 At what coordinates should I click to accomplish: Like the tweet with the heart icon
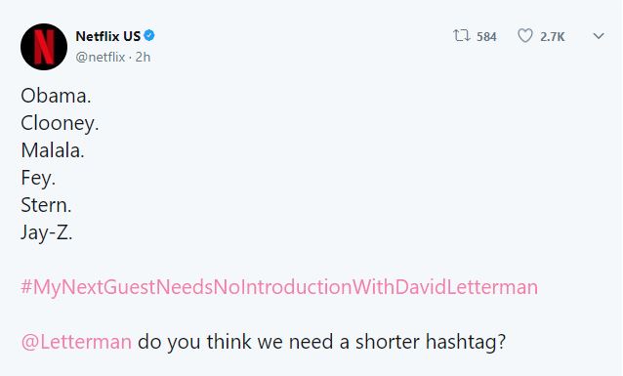click(524, 36)
